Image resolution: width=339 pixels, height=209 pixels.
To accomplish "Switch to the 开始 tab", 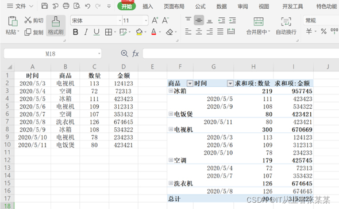I will coord(126,6).
